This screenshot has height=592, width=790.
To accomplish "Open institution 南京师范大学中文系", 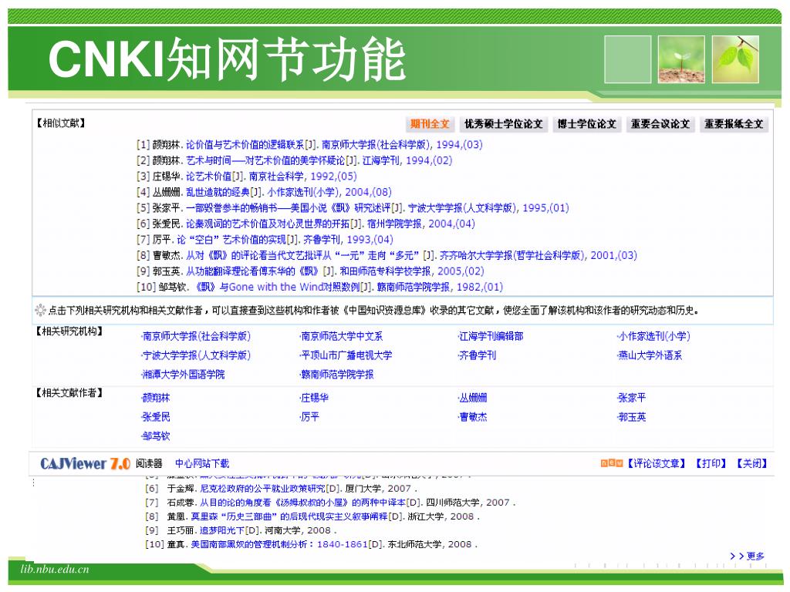I will click(x=342, y=336).
